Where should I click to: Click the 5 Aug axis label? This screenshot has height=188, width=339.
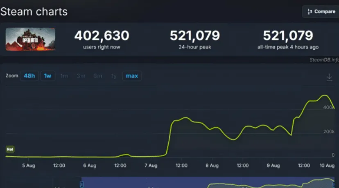tap(28, 166)
